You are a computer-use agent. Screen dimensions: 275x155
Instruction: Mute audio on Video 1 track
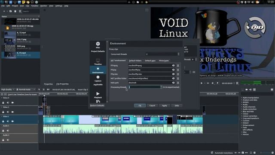pos(8,121)
